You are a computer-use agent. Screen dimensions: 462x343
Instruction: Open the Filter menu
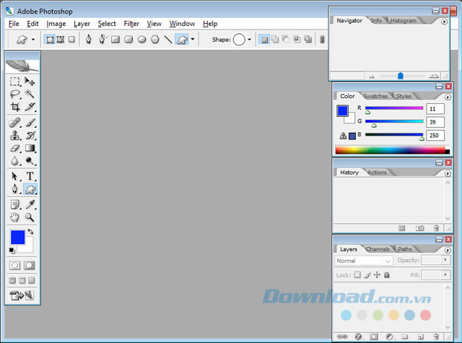(x=131, y=24)
